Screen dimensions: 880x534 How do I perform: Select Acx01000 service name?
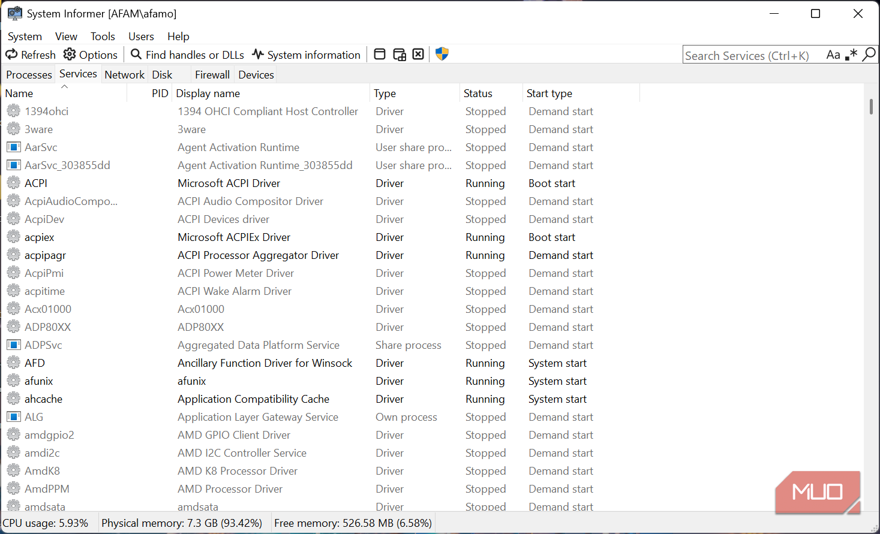[48, 309]
